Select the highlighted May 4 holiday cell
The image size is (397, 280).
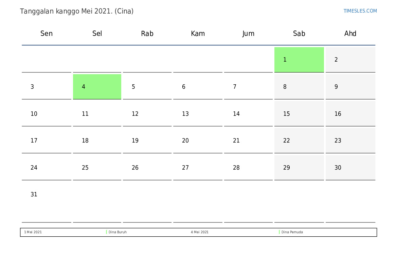[97, 87]
